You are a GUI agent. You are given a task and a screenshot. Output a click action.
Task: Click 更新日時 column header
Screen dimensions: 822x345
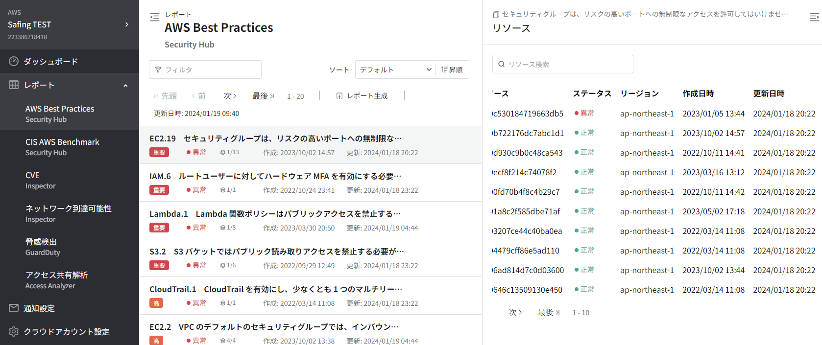pyautogui.click(x=769, y=93)
